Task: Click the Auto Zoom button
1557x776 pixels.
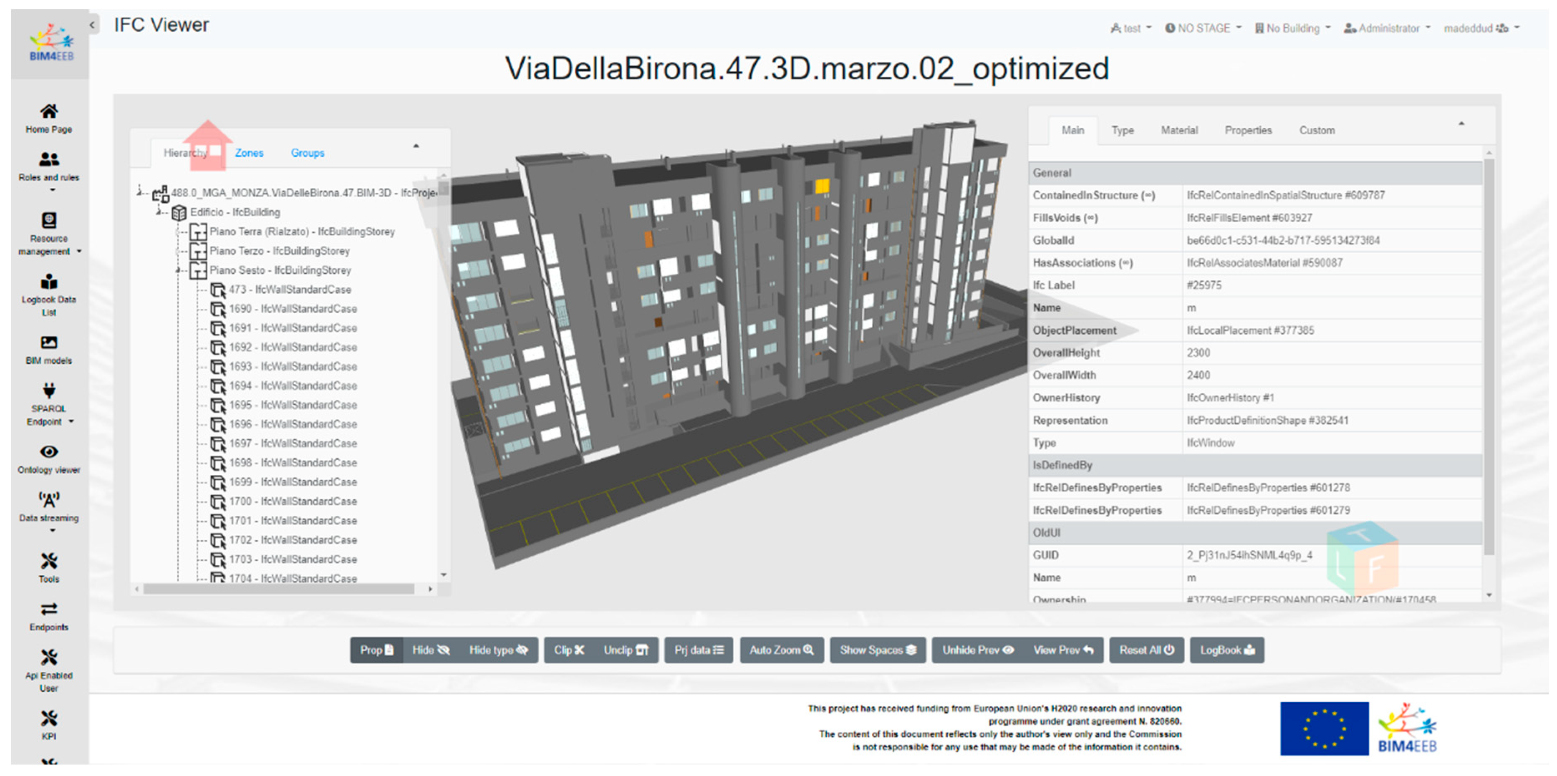Action: point(781,650)
